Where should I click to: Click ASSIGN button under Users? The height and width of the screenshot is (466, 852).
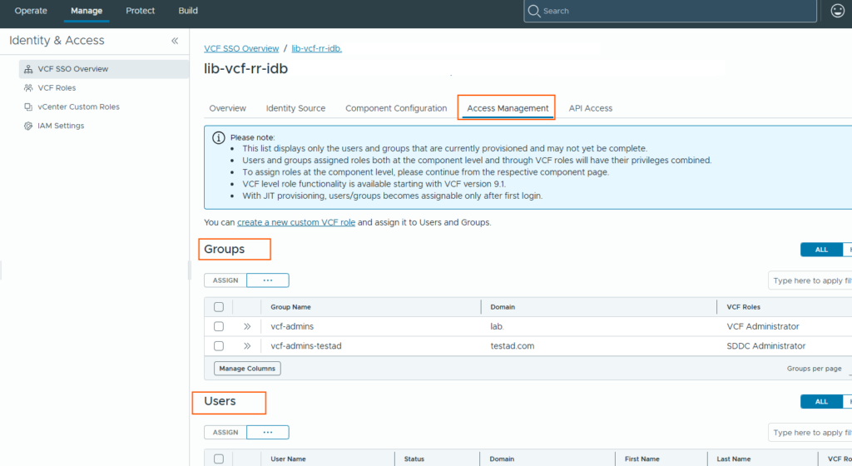(x=225, y=433)
